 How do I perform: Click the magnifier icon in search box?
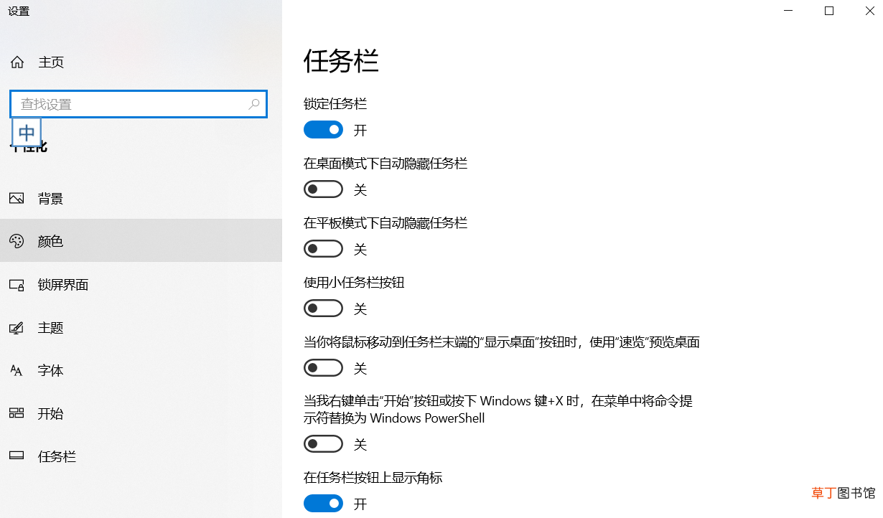click(x=254, y=104)
